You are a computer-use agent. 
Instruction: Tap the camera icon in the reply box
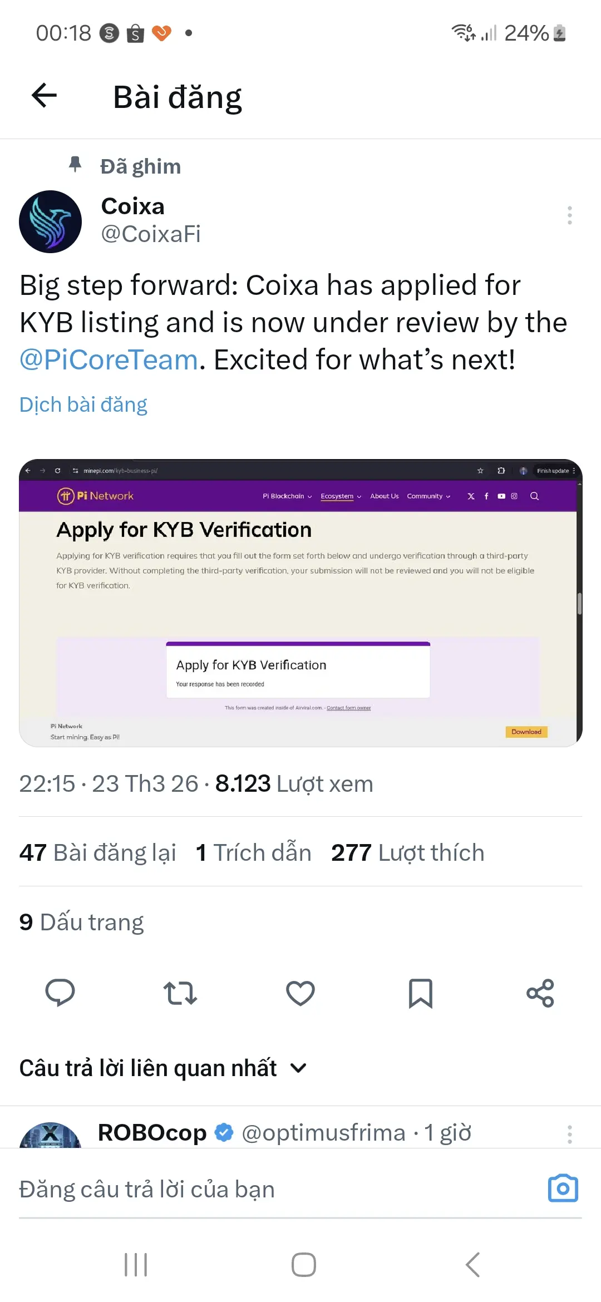point(563,1188)
